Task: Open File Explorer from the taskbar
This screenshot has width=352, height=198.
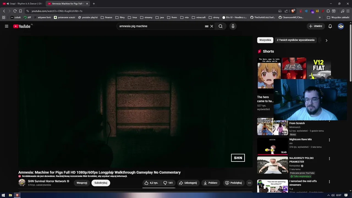Action: 10,195
